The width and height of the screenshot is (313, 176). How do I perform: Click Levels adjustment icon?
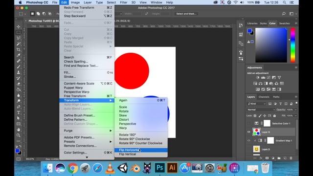tap(263, 77)
